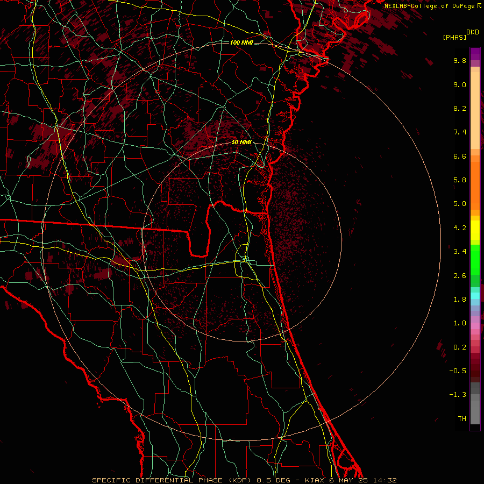Screen dimensions: 484x484
Task: Click the "100 NMI" range ring label
Action: tap(241, 42)
